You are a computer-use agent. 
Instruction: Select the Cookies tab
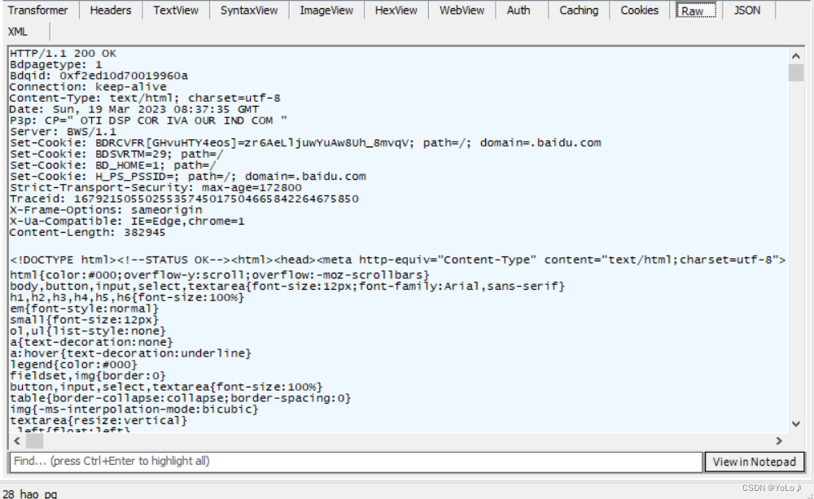(x=640, y=11)
